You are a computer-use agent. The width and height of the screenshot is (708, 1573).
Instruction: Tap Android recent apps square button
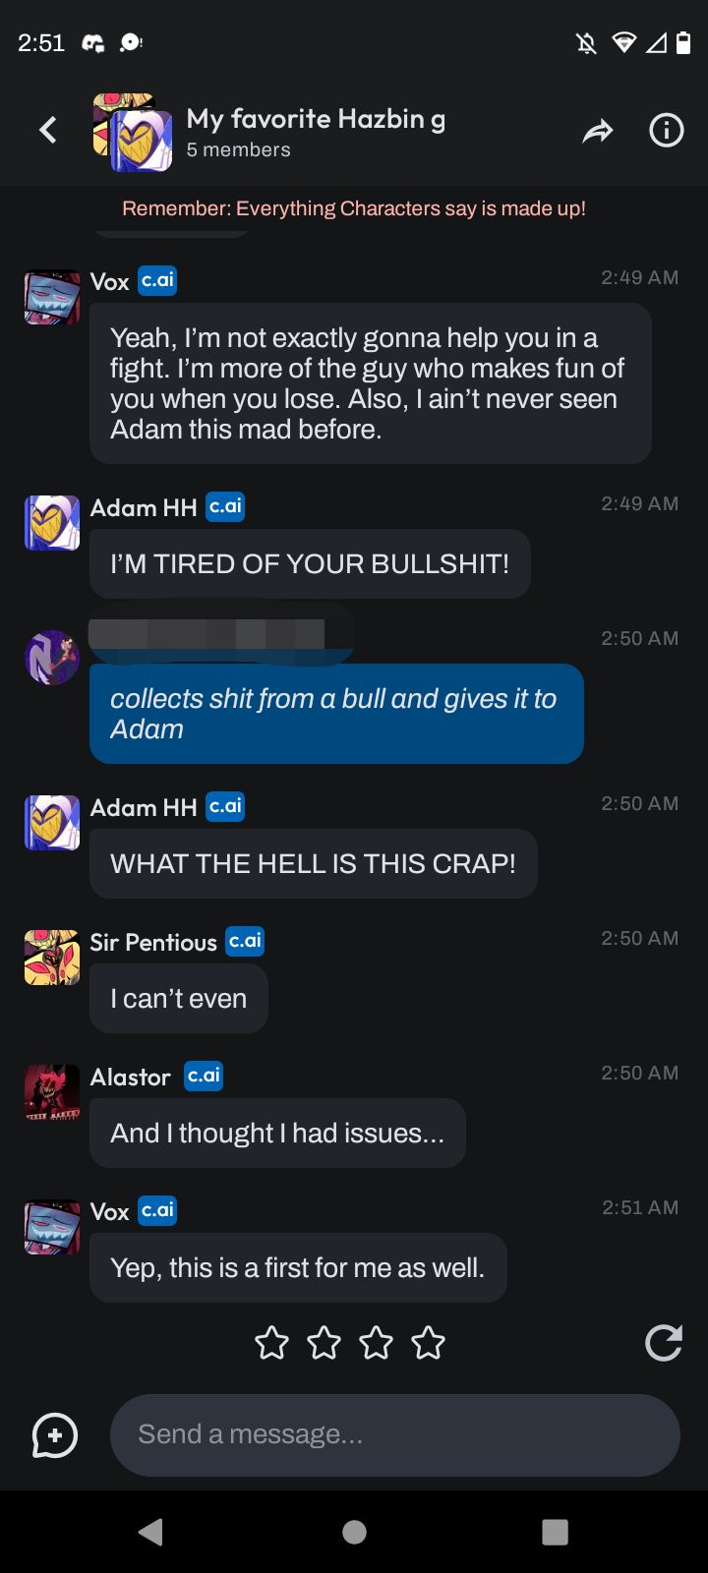point(556,1532)
